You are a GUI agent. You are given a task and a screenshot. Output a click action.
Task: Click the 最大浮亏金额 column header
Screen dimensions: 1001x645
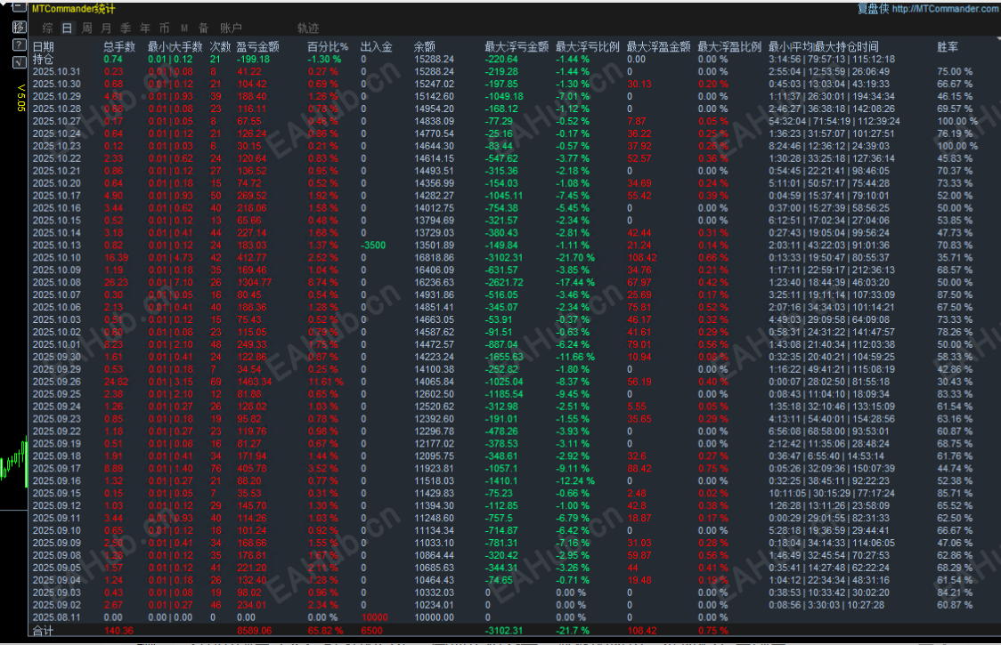pos(517,46)
